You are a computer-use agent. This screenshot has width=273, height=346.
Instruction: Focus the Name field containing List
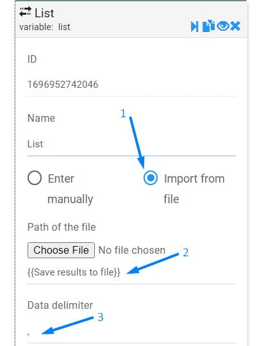131,144
